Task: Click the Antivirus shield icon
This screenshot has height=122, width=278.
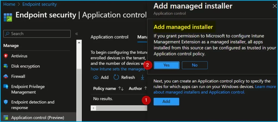Action: (x=6, y=56)
